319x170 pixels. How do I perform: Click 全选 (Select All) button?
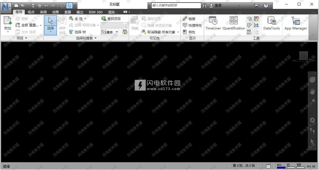(76, 19)
